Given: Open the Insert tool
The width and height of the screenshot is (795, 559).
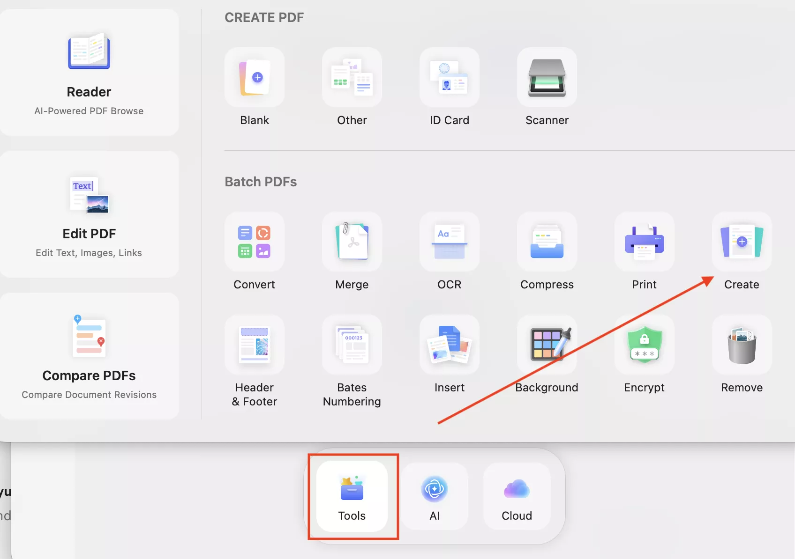Looking at the screenshot, I should point(449,345).
